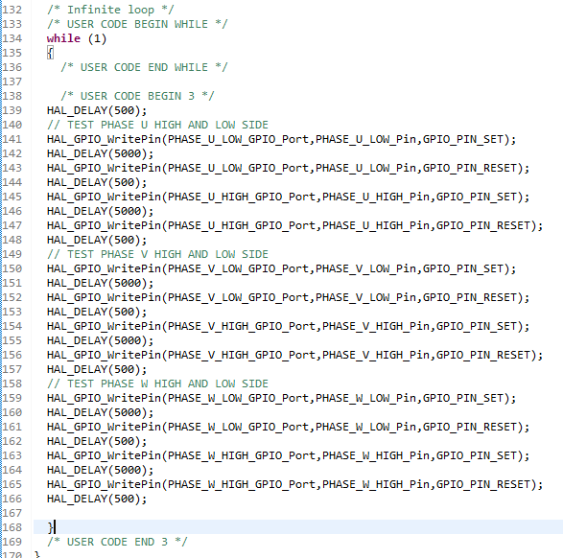Click the PHASE_U_HIGH GPIO_PIN_SET line 145
This screenshot has height=558, width=563.
[x=289, y=197]
